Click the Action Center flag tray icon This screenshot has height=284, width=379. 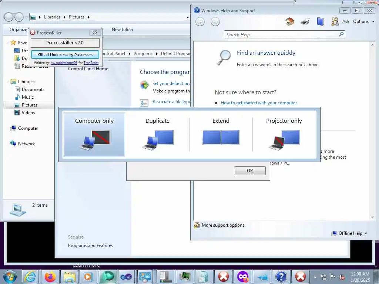coord(333,277)
